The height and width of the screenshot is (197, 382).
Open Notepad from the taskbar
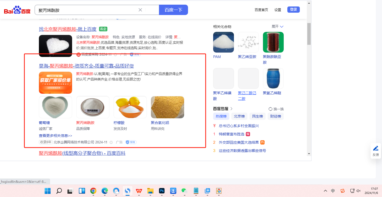pyautogui.click(x=196, y=191)
